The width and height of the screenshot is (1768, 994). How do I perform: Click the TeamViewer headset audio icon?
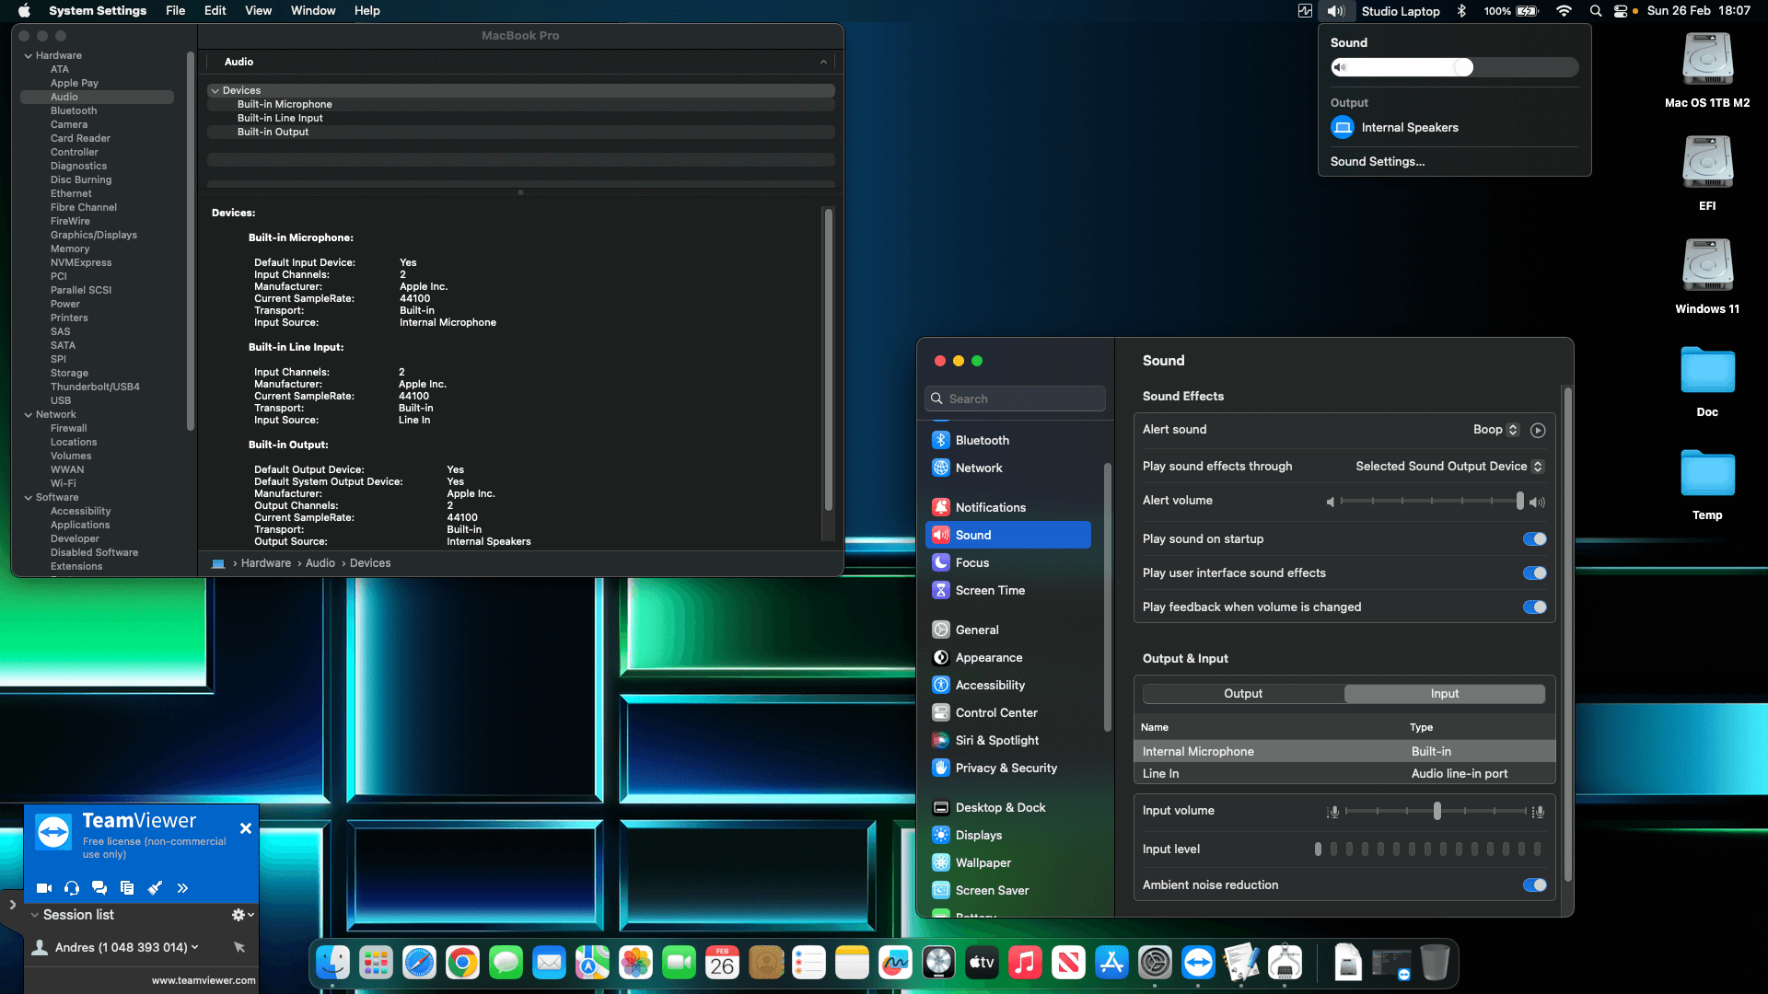(72, 888)
